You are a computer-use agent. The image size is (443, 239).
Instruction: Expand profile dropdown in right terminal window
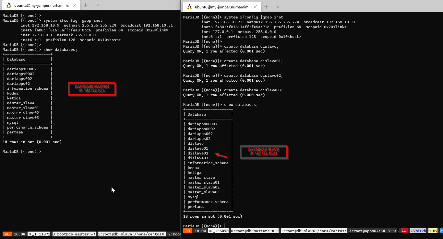point(277,7)
